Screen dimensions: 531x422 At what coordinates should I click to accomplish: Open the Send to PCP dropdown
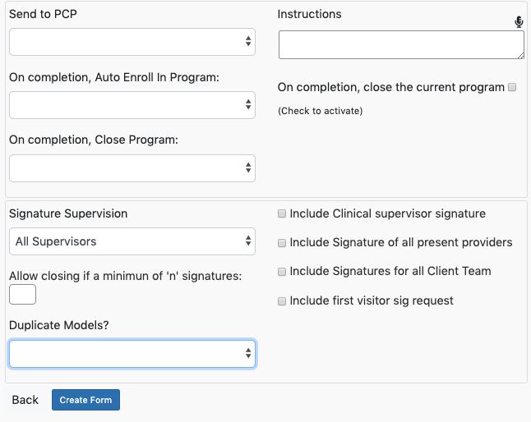click(132, 42)
